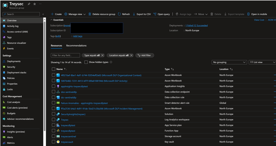Check the Microsoft DLP Activity workbook row
Image resolution: width=276 pixels, height=146 pixels.
click(x=54, y=81)
